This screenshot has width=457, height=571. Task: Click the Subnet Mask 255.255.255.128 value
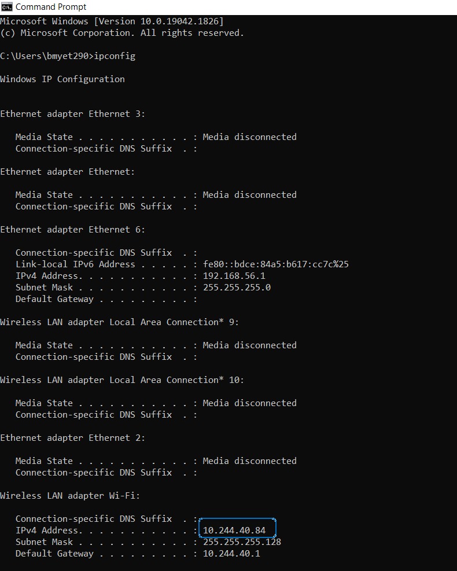click(x=242, y=542)
